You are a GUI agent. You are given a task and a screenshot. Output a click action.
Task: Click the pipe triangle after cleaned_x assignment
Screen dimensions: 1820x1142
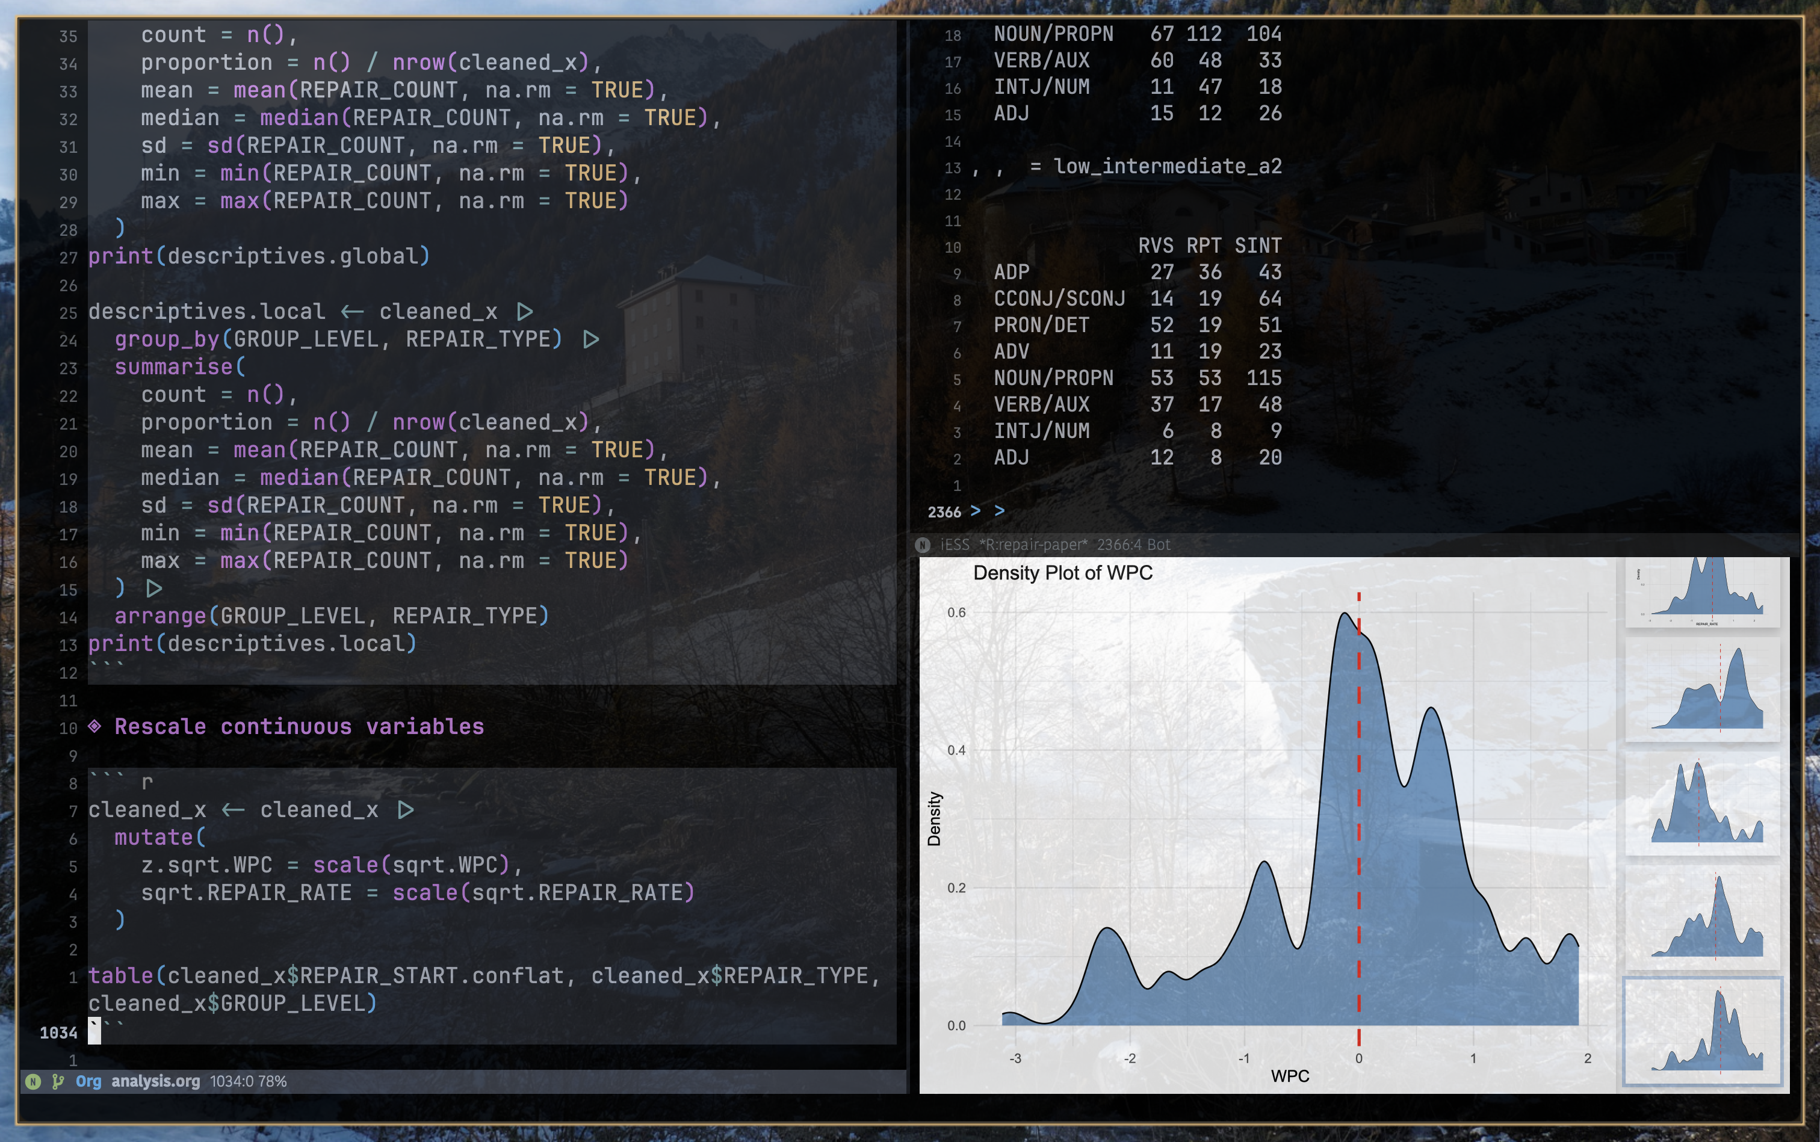point(406,810)
